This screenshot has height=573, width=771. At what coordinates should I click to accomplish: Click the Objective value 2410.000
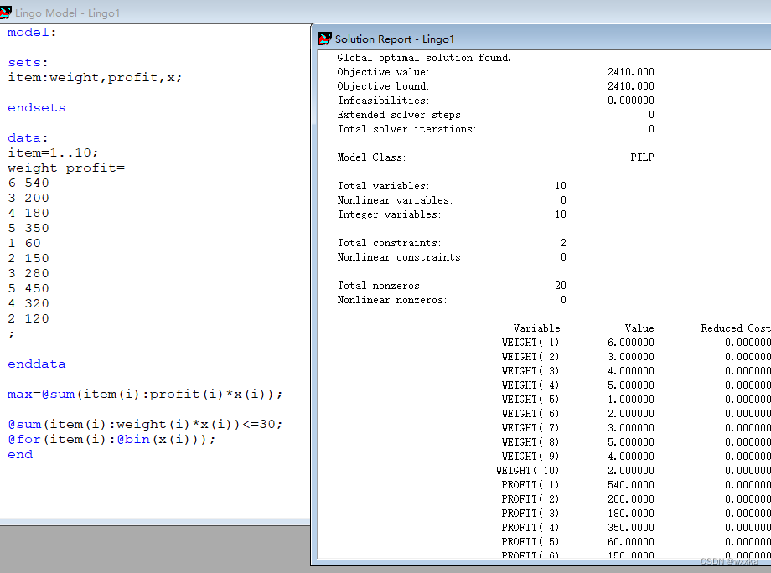click(x=631, y=72)
